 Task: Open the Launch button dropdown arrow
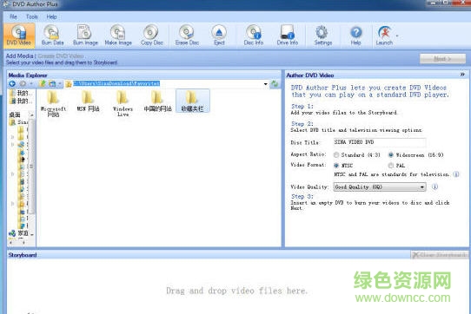coord(397,36)
